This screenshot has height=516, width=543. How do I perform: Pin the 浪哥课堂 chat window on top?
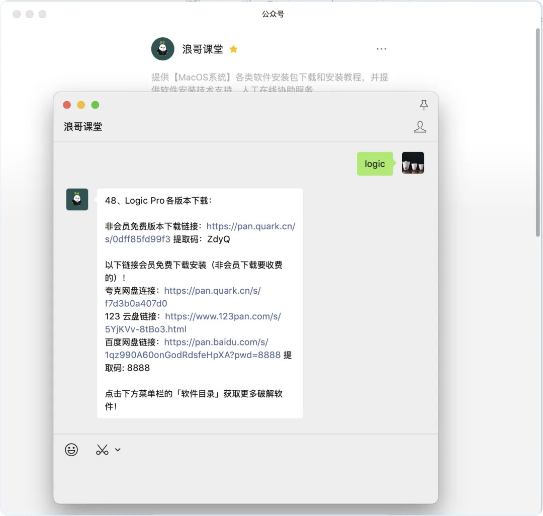pos(423,105)
